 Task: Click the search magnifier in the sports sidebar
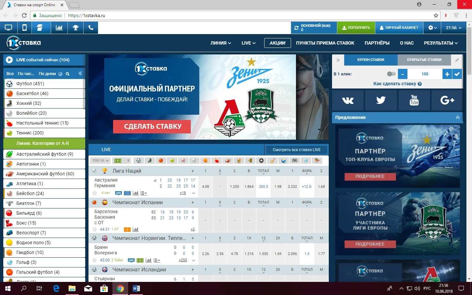[68, 74]
